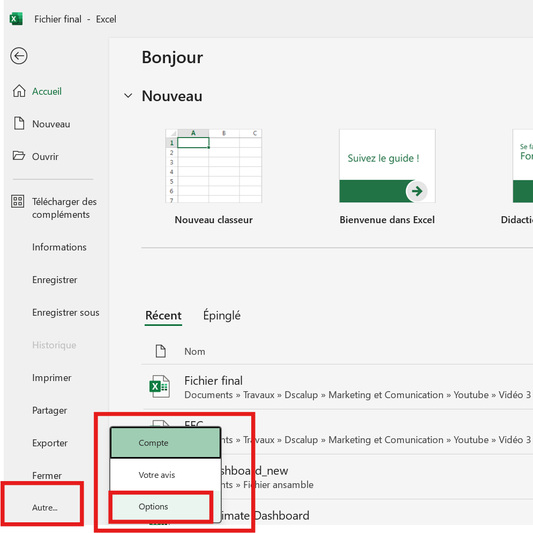Open the Exporter page
The height and width of the screenshot is (533, 533).
click(x=50, y=443)
